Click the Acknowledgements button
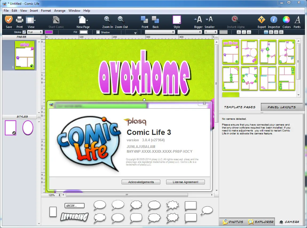This screenshot has width=307, height=228. click(141, 182)
